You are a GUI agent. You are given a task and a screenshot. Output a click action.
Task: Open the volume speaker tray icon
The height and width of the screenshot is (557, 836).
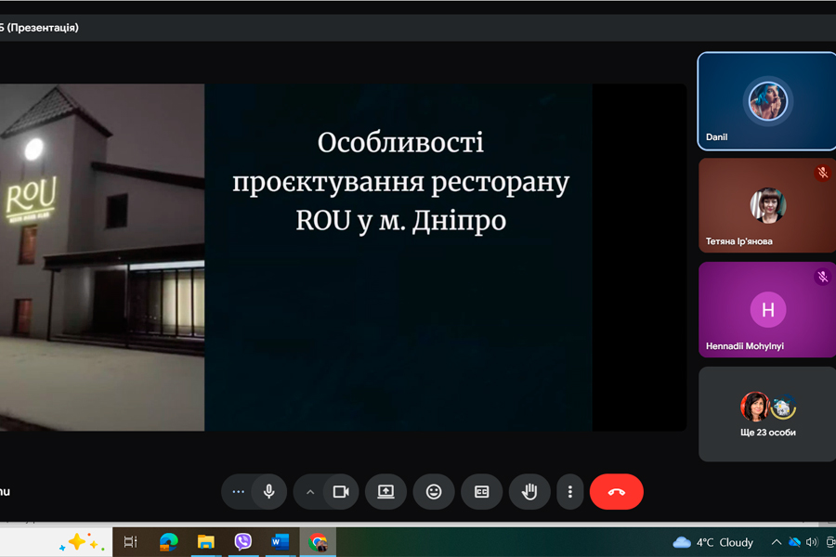[812, 542]
